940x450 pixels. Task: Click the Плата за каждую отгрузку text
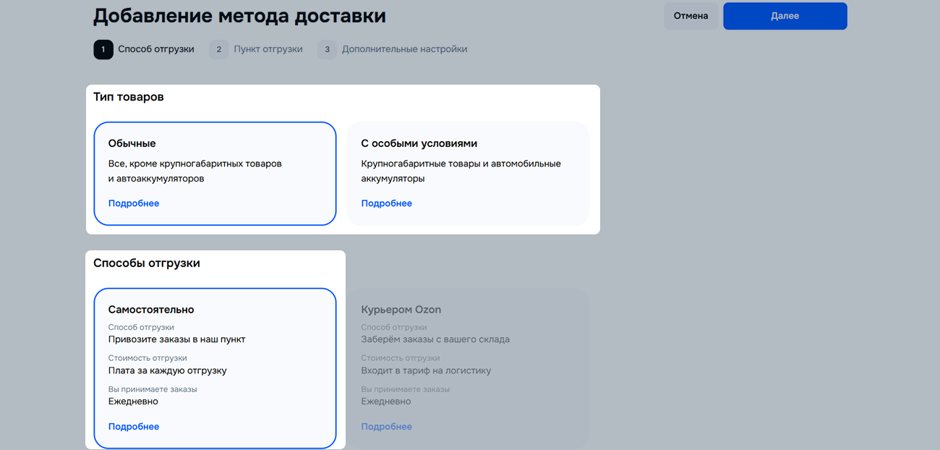168,370
